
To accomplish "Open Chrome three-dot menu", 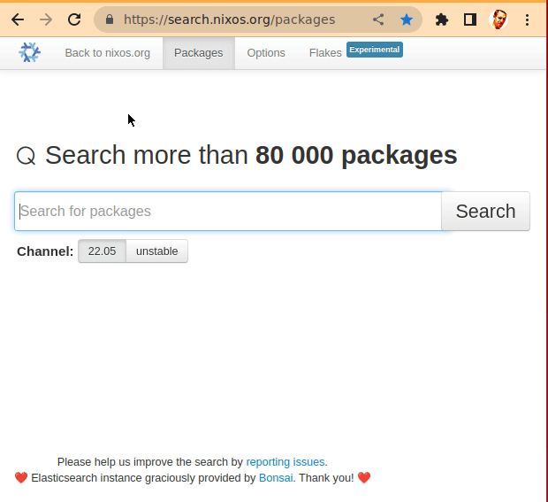I will click(x=527, y=19).
